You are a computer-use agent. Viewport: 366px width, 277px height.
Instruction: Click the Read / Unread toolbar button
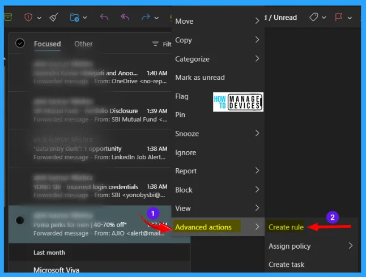click(281, 18)
